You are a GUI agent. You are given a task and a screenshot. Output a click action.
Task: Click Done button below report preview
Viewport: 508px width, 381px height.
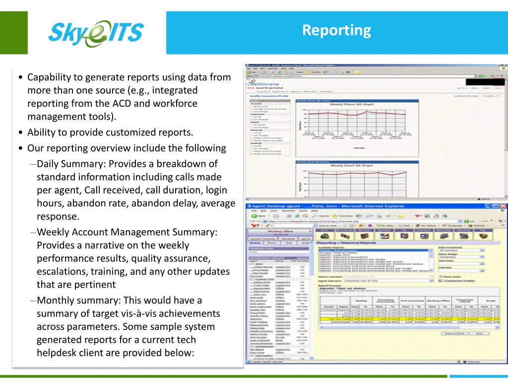(x=480, y=333)
